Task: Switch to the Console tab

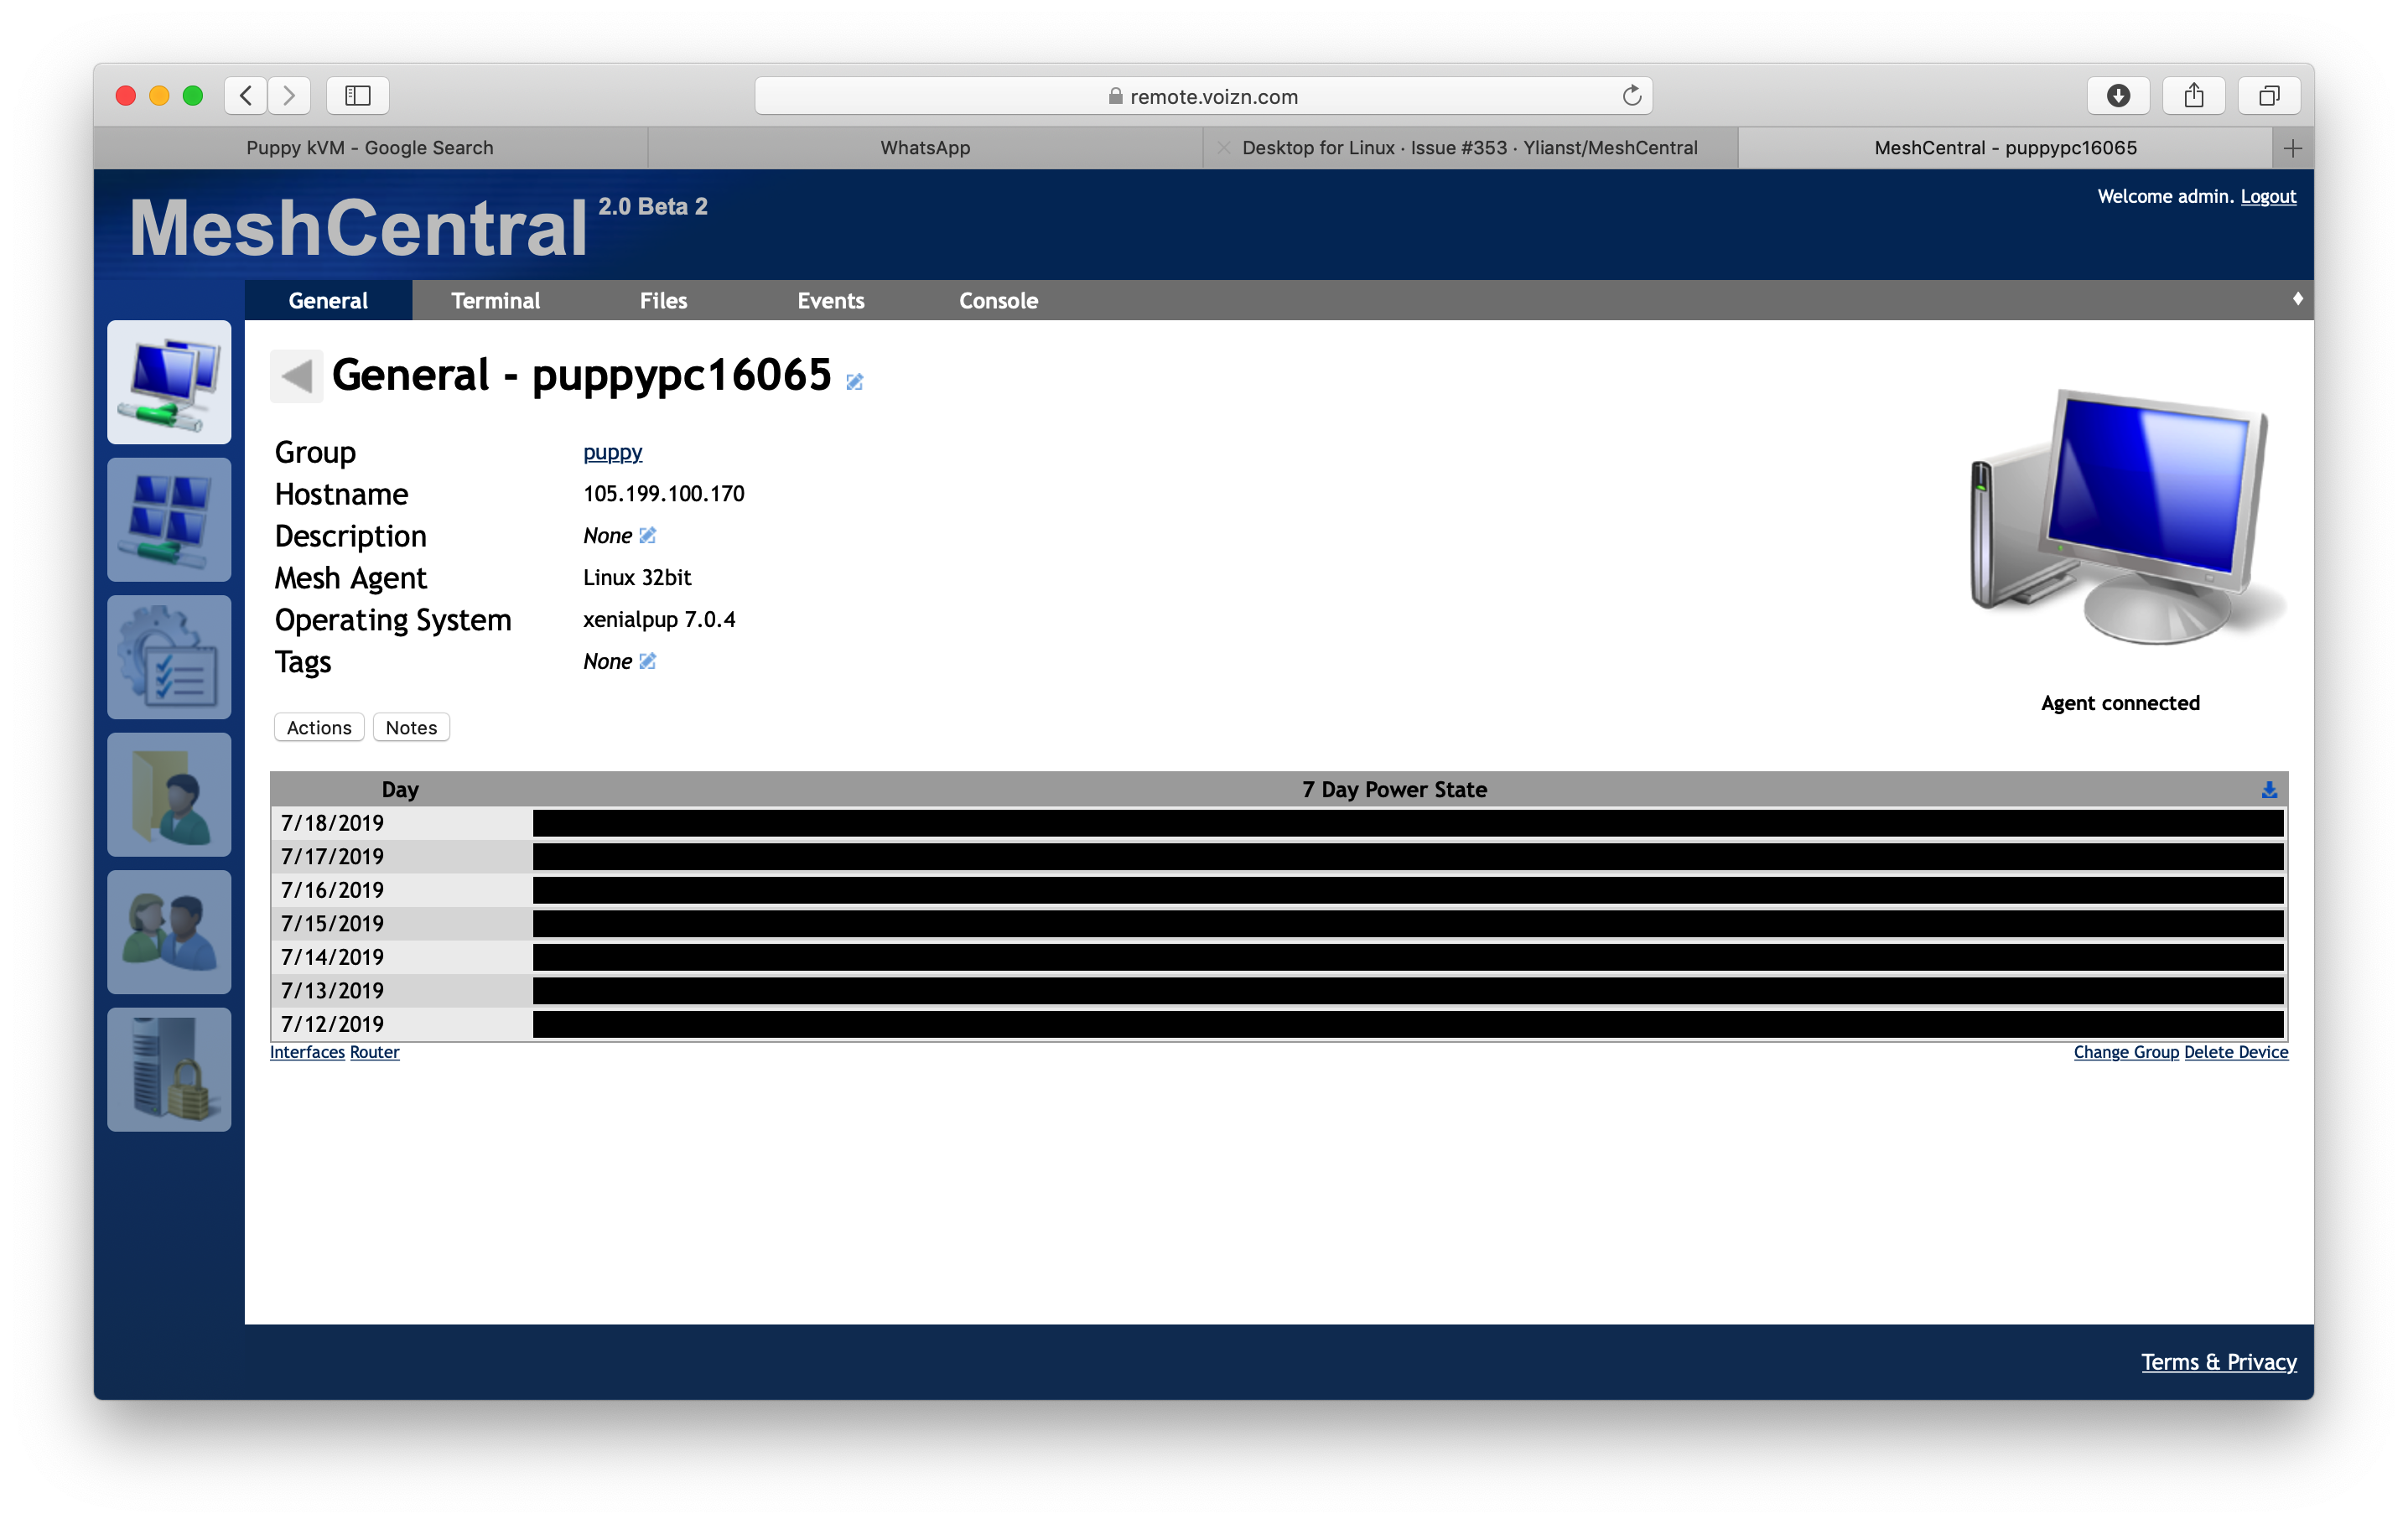Action: coord(997,300)
